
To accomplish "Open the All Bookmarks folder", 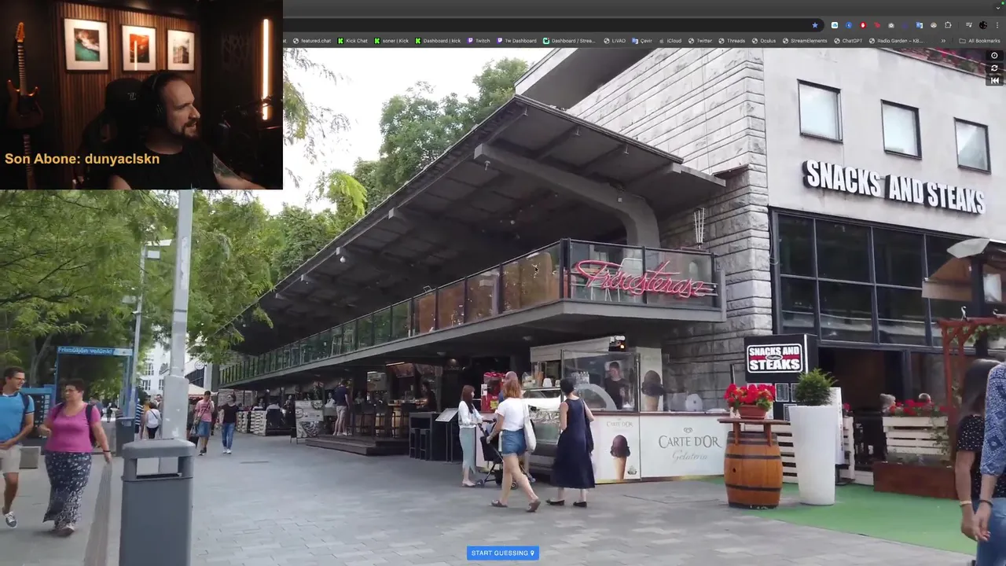I will pyautogui.click(x=980, y=41).
